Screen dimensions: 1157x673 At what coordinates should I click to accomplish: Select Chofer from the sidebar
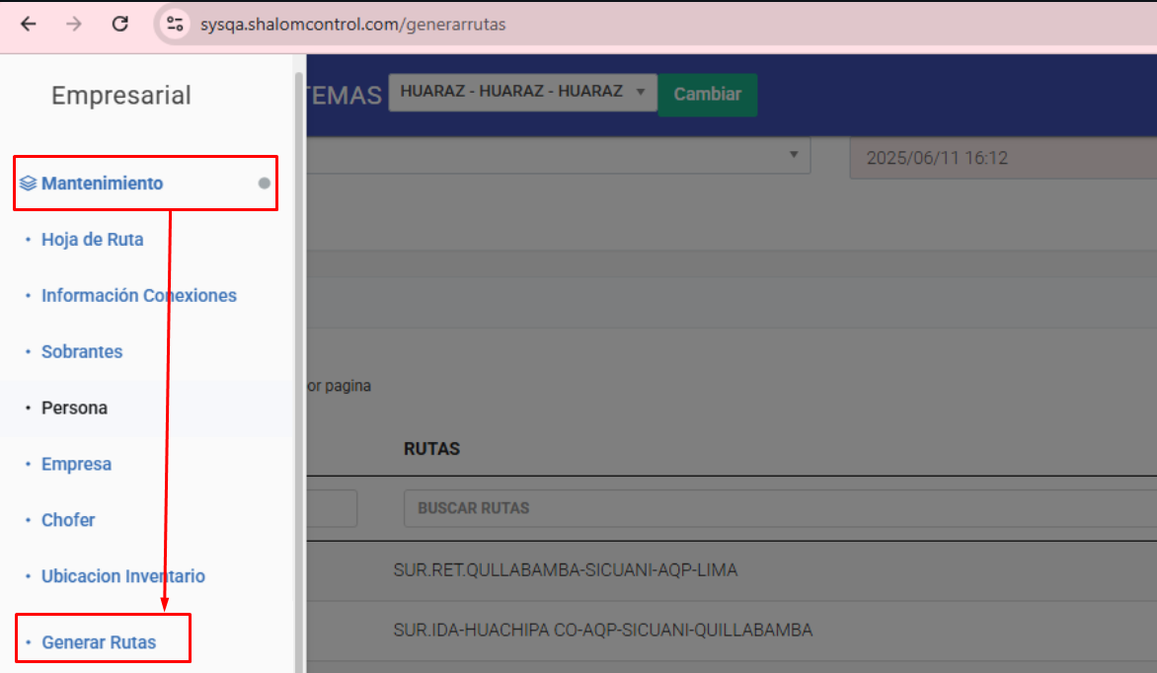click(x=68, y=521)
